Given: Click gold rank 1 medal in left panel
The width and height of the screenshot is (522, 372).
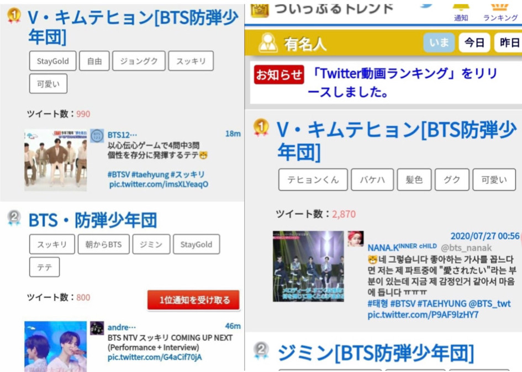Looking at the screenshot, I should coord(14,15).
